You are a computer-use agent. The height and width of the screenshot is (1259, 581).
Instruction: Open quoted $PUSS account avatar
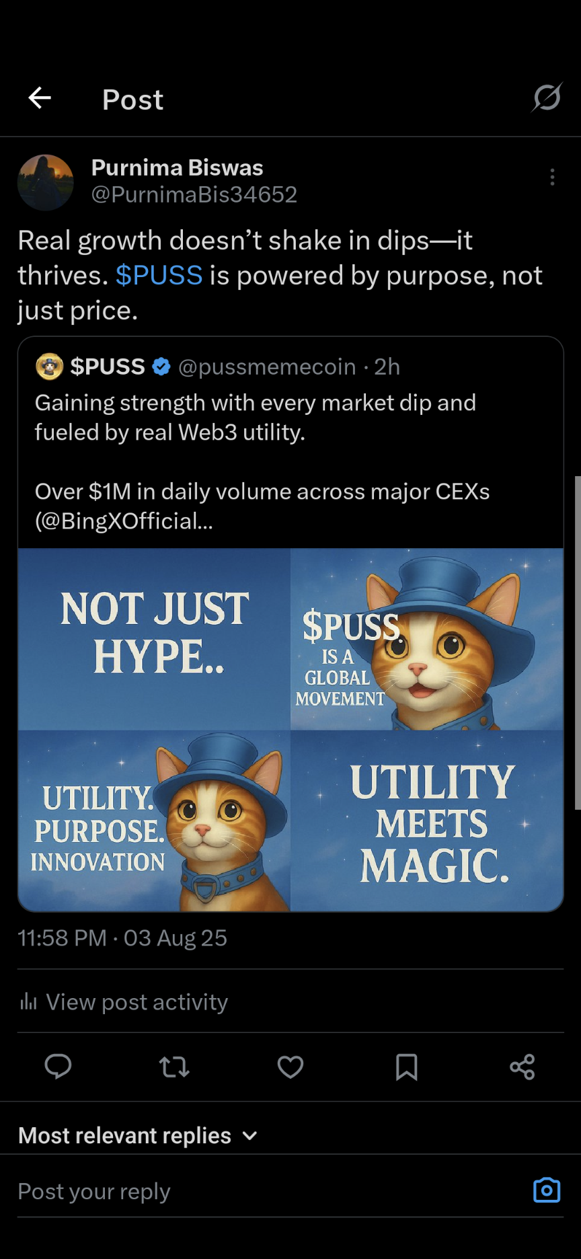pyautogui.click(x=49, y=367)
